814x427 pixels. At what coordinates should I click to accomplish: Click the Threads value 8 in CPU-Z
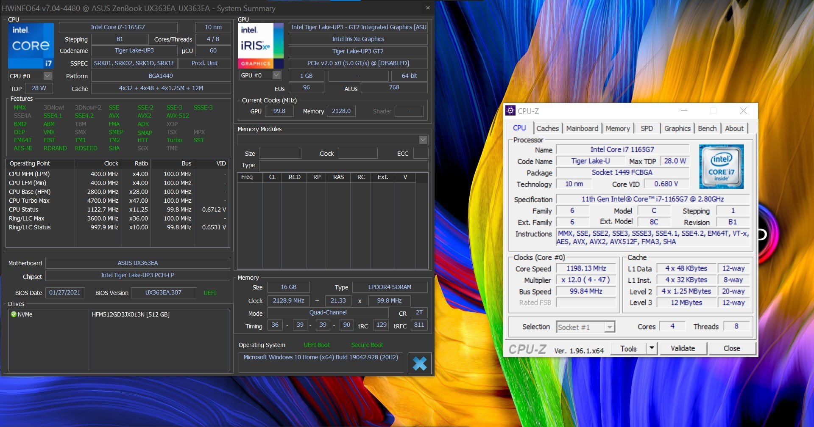(736, 326)
